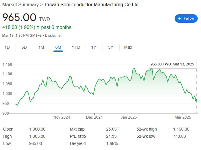Click the green endpoint dot on chart
201x150 pixels.
(196, 100)
